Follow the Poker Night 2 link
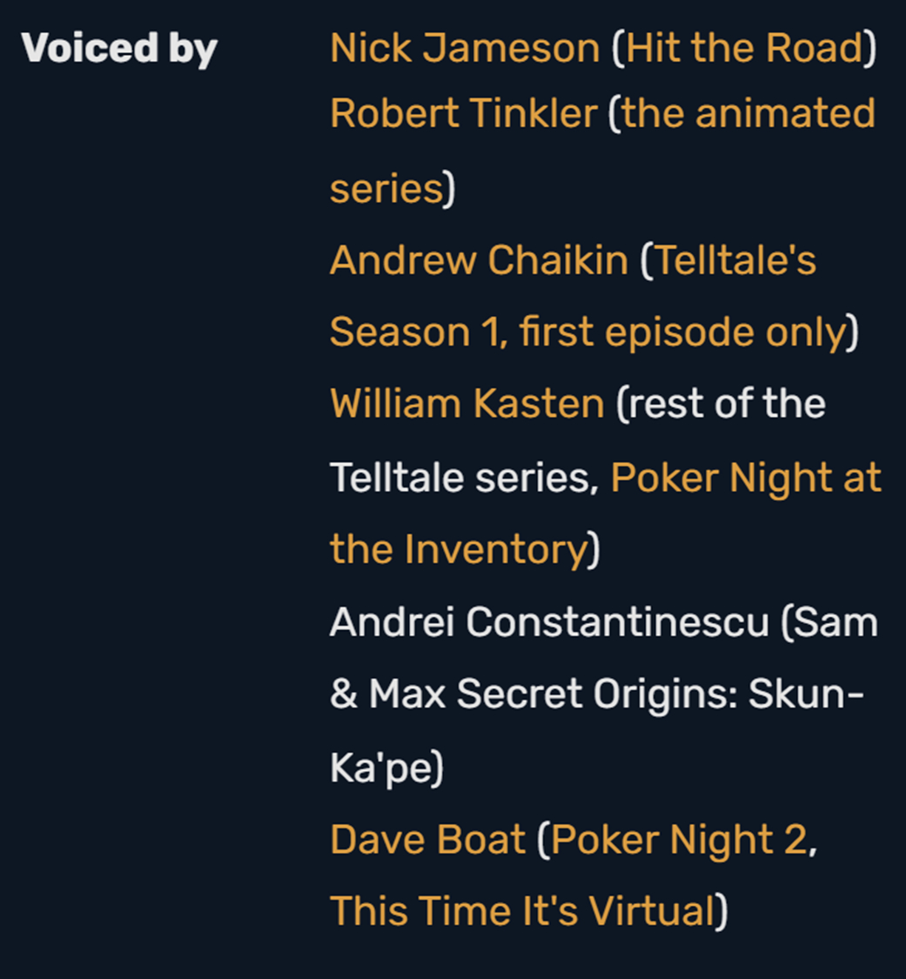The image size is (906, 979). [679, 840]
